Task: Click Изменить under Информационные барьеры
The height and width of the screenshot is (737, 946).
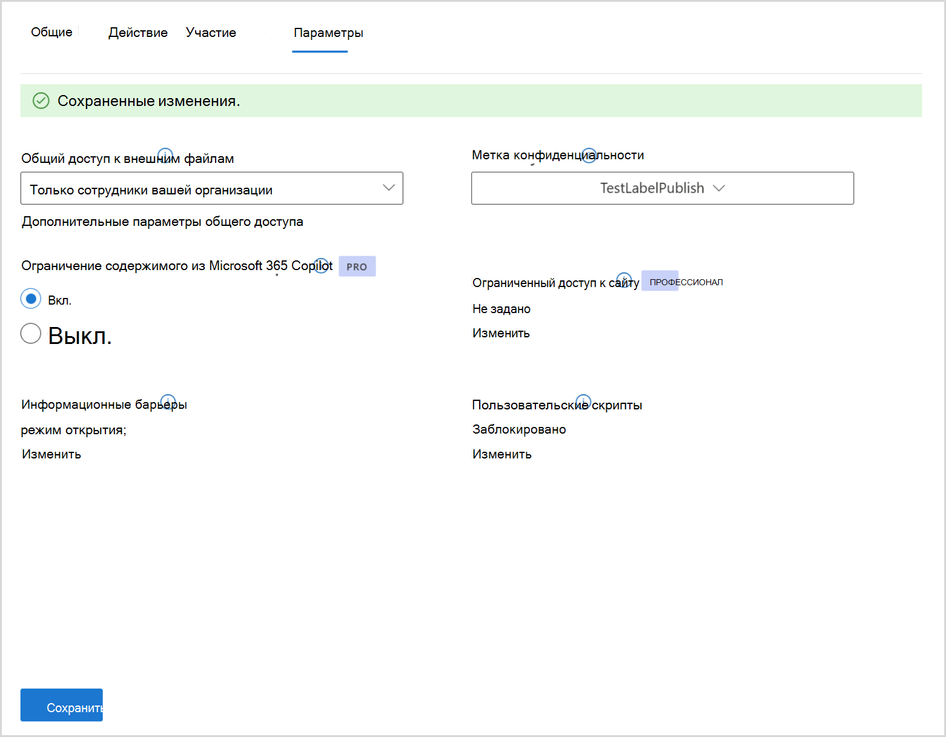Action: [x=51, y=454]
